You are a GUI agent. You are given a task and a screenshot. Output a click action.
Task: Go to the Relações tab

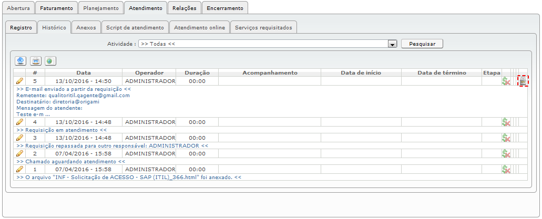click(185, 8)
